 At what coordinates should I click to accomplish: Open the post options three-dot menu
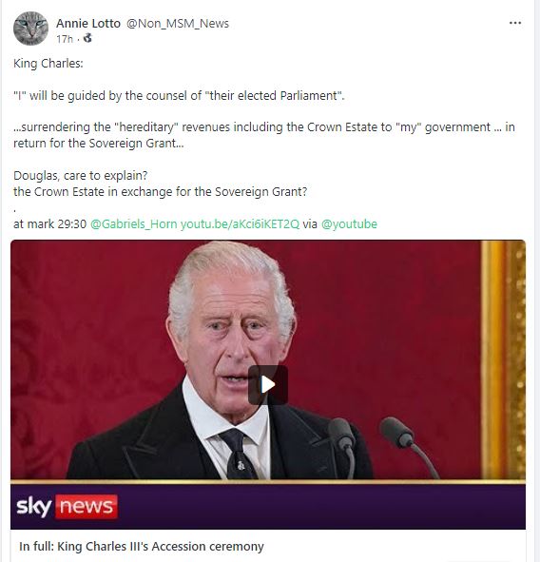click(x=515, y=23)
